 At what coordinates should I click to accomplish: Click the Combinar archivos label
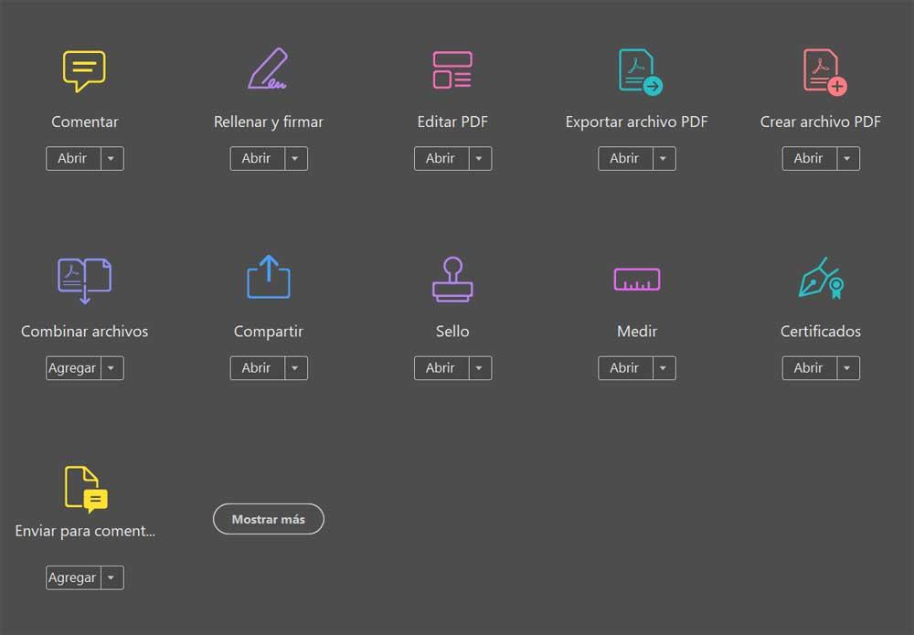point(84,332)
